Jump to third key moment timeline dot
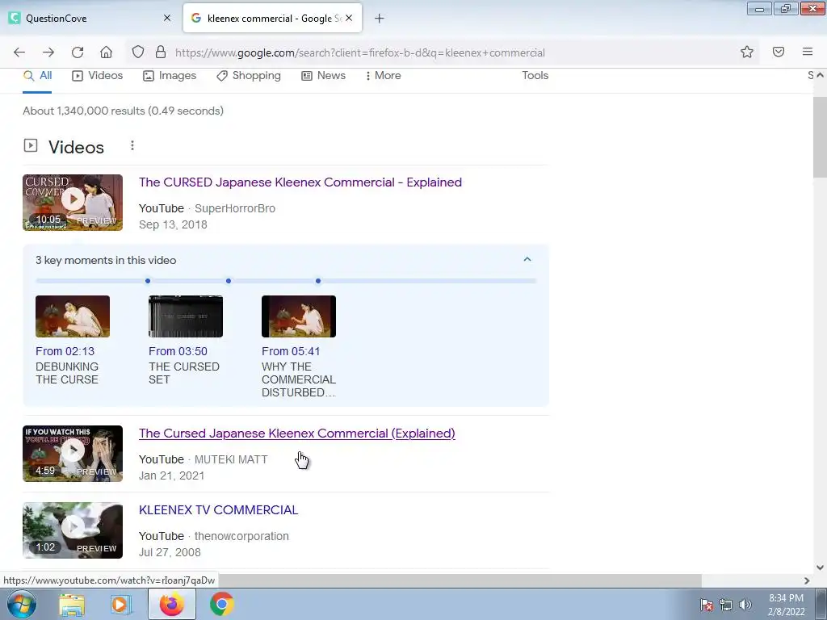The width and height of the screenshot is (827, 620). (318, 281)
